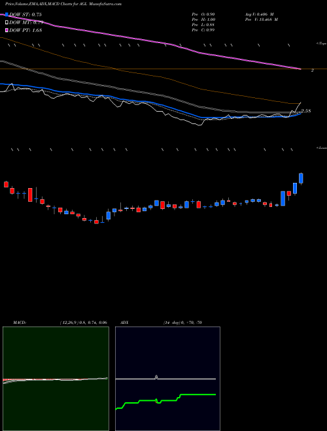The image size is (327, 431).
Task: Click the chart title mentioning MunafaSutra.com
Action: (x=63, y=4)
